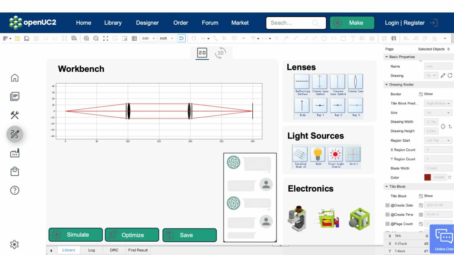Switch to the 3D view icon

220,53
